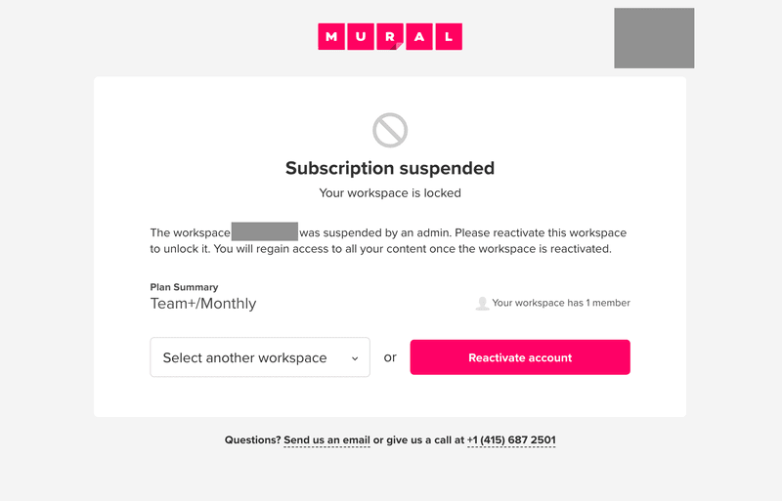Image resolution: width=782 pixels, height=501 pixels.
Task: Follow the Send us an email link
Action: pos(326,440)
